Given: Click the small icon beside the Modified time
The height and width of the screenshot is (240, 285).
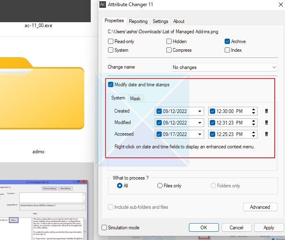Looking at the screenshot, I should [x=266, y=122].
